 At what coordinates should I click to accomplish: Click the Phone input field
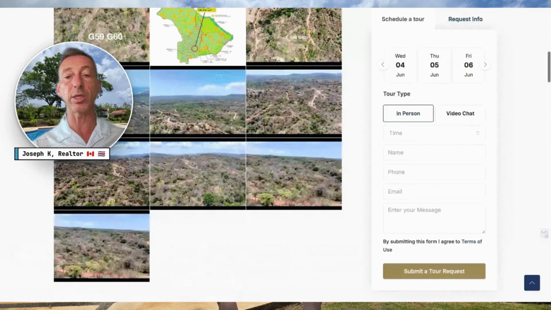[x=434, y=172]
